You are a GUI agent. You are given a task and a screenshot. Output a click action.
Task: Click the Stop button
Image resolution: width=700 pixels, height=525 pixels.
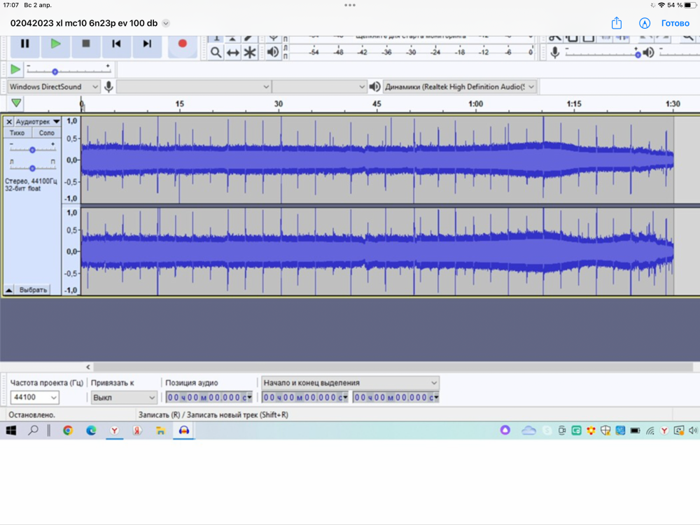click(x=86, y=43)
